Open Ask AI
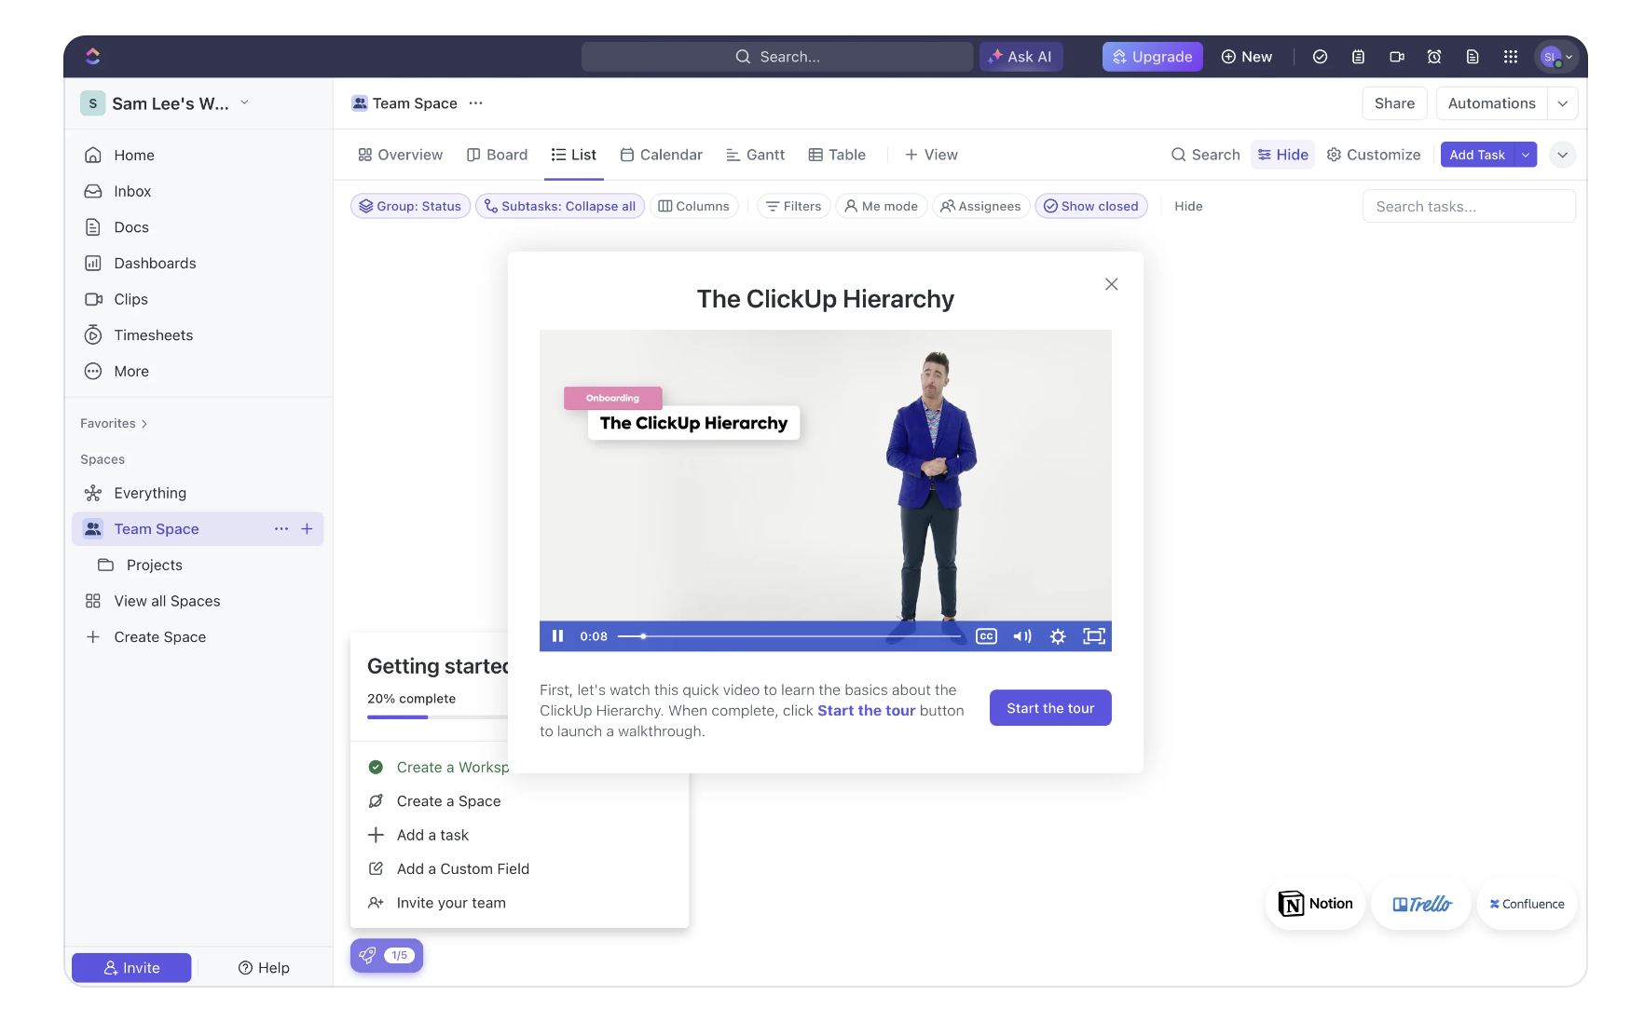The width and height of the screenshot is (1644, 1023). (1021, 57)
